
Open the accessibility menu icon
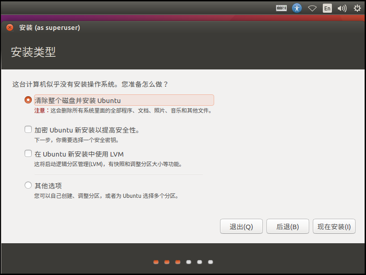pyautogui.click(x=297, y=8)
